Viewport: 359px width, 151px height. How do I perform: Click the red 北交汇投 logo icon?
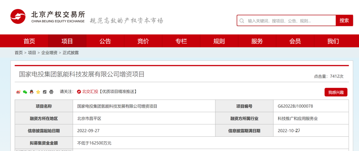79,91
